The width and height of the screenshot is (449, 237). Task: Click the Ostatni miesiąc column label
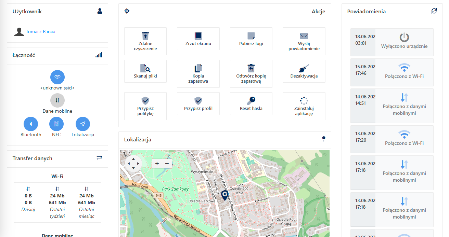click(x=86, y=213)
